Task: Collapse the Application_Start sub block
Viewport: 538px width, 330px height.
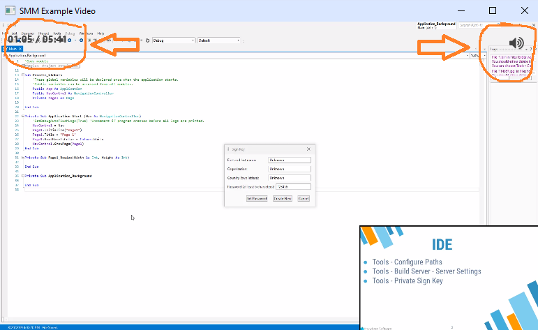Action: coord(23,117)
